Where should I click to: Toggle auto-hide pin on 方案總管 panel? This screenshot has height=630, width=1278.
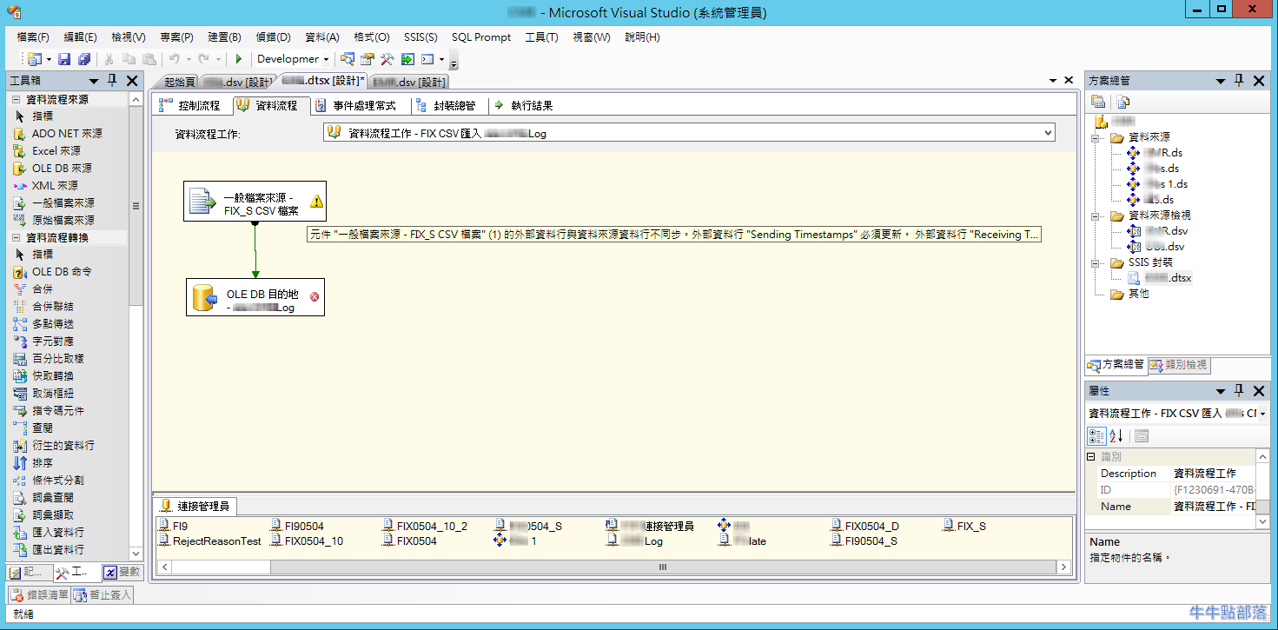(1239, 80)
